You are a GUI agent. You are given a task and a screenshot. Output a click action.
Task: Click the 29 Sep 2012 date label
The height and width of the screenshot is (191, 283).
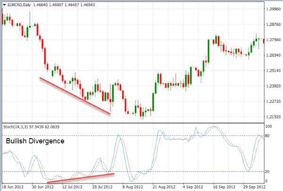coord(248,187)
